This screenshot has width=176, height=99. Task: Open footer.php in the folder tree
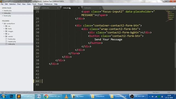(12, 39)
